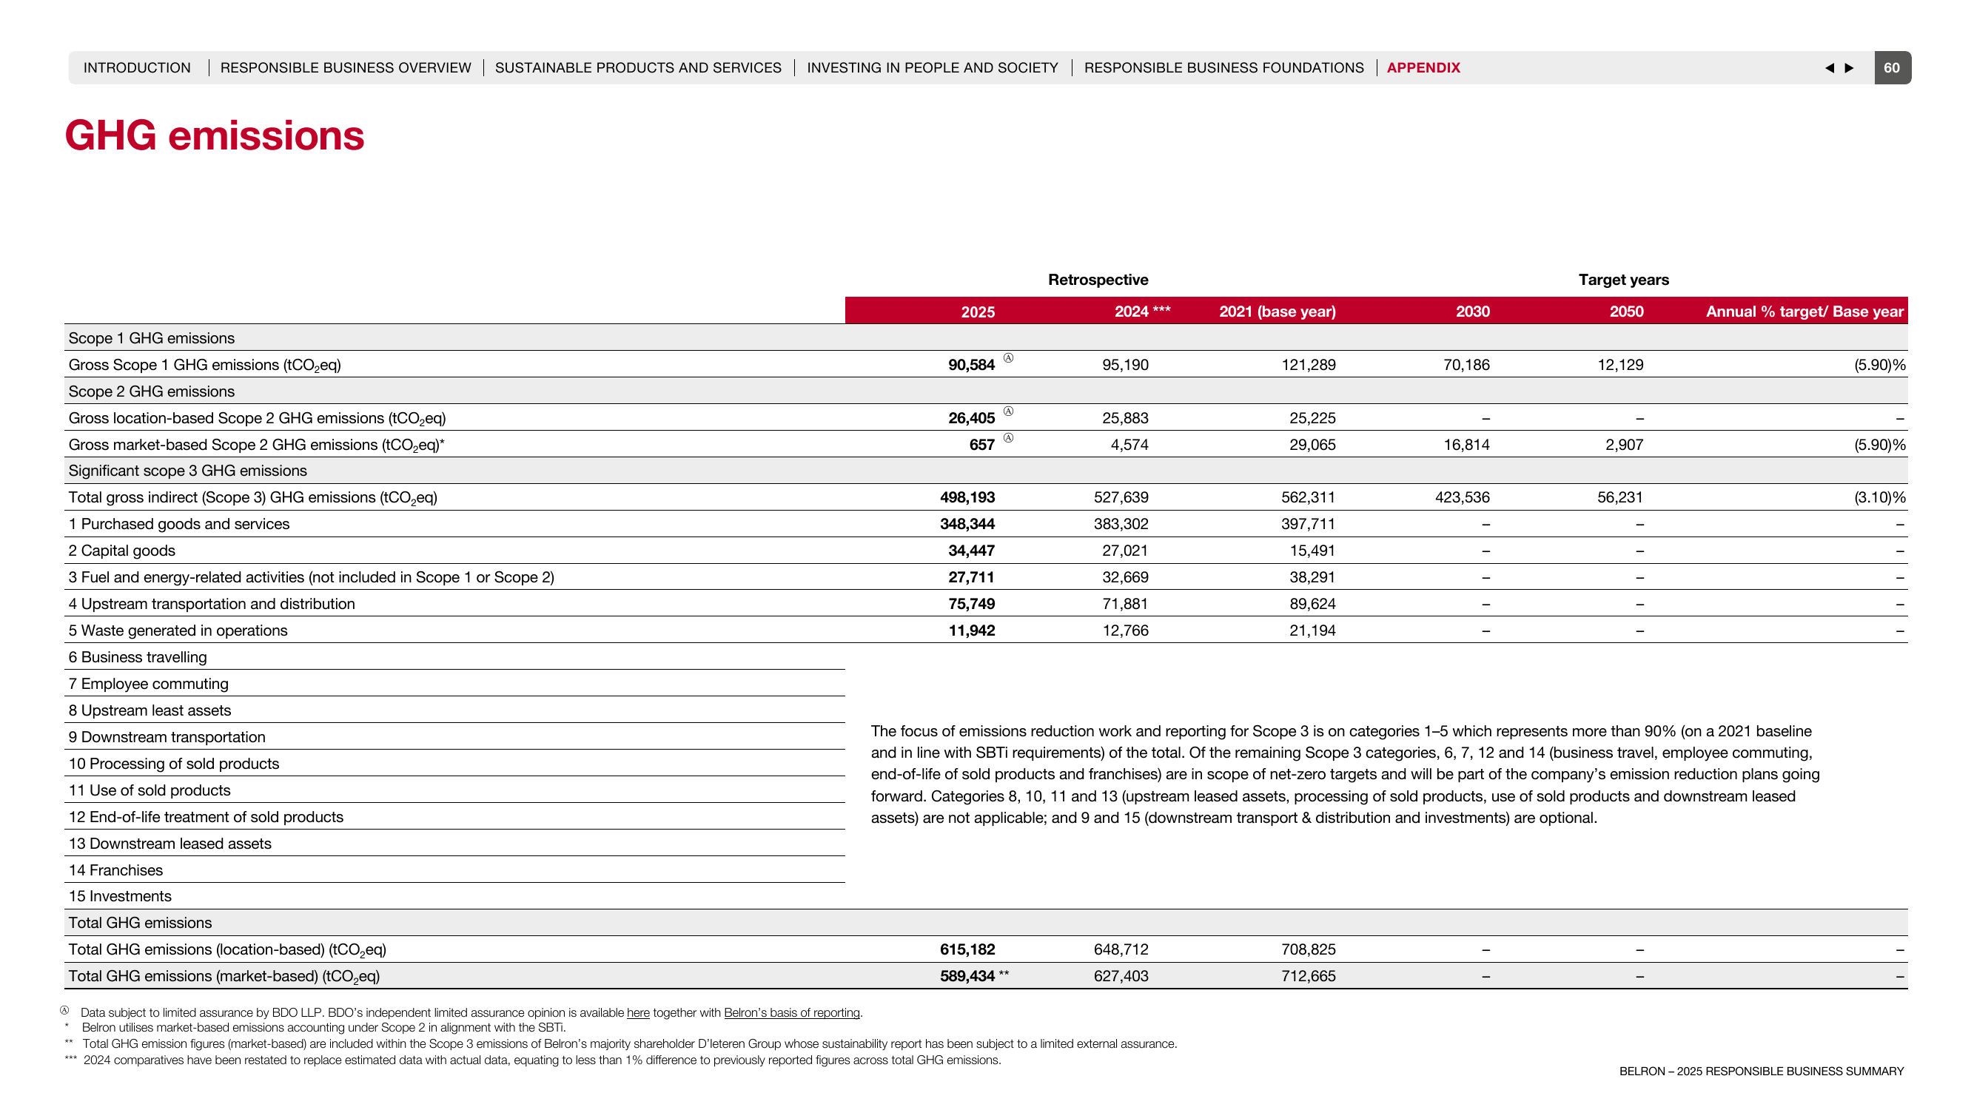Screen dimensions: 1974x1110
Task: Click footer Belron 2025 Responsible Business Summary
Action: tap(1761, 1071)
